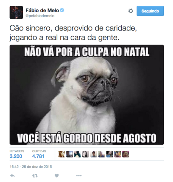This screenshot has width=173, height=182.
Task: Select the second liker avatar
Action: coord(69,154)
